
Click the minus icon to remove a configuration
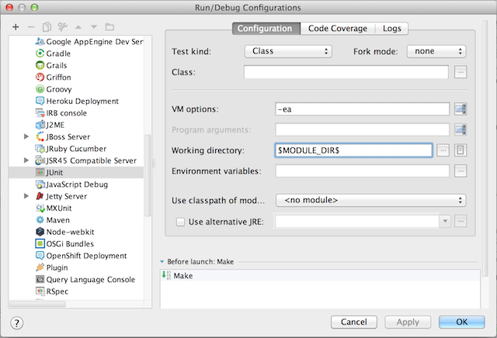pos(31,27)
